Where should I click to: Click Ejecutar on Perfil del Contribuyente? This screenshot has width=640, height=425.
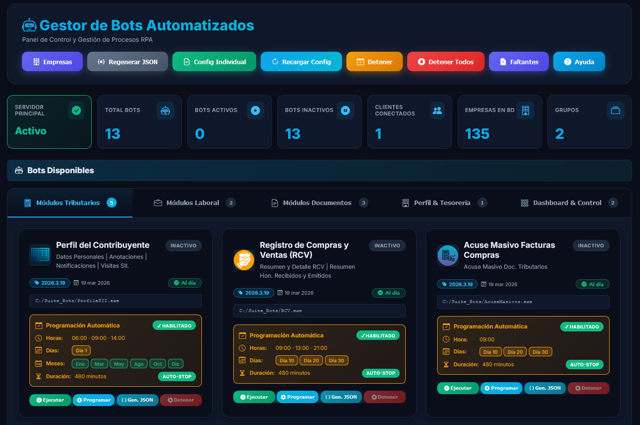50,400
